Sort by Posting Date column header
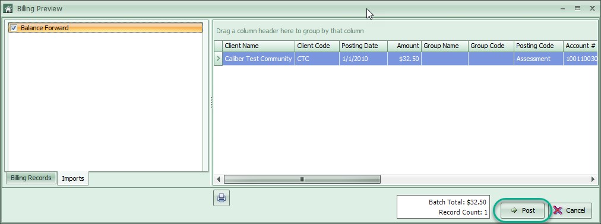 coord(363,46)
